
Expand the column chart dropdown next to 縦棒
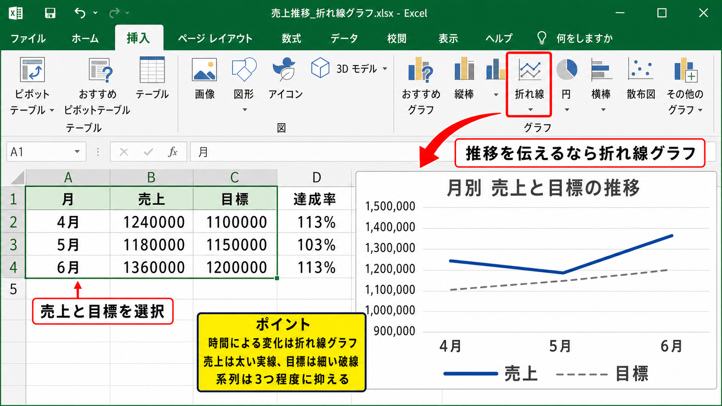pos(496,94)
